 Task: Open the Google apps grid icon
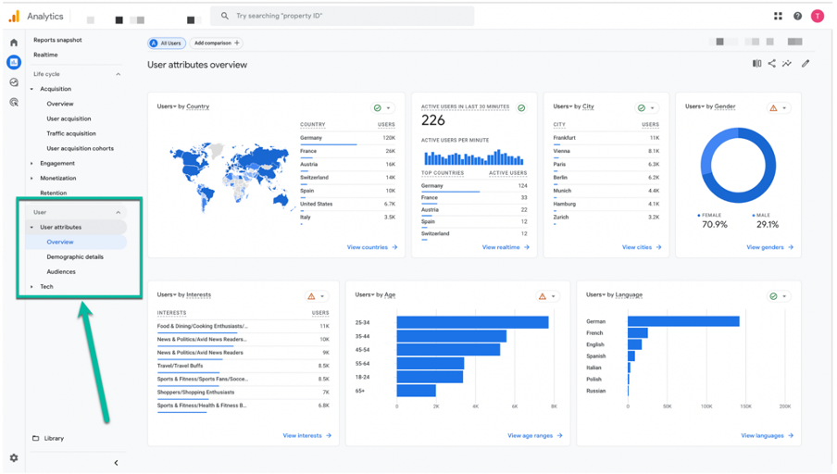pos(778,16)
